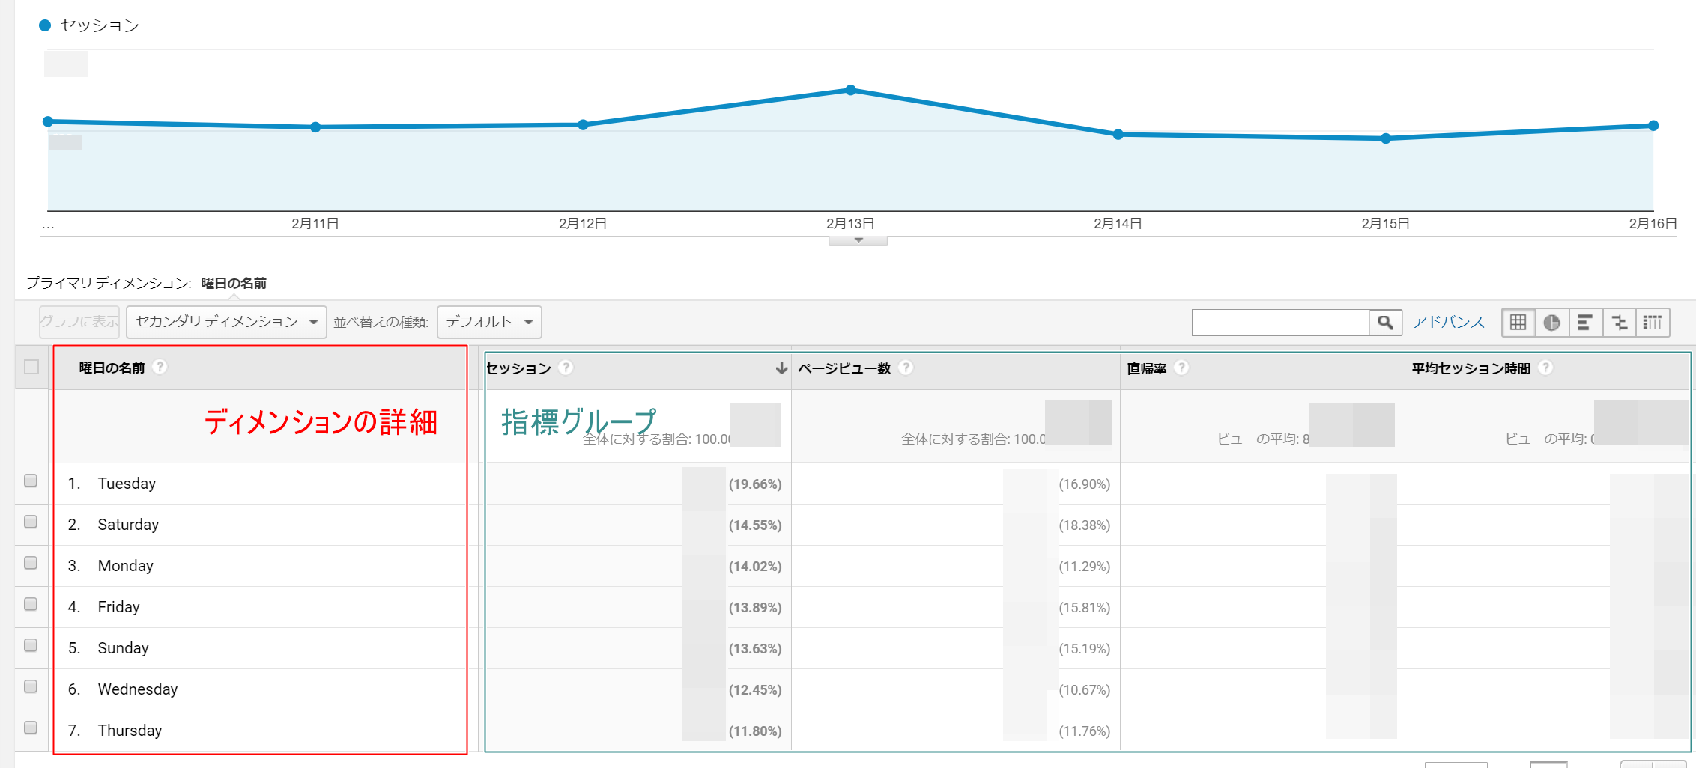Click the Monday row label
Image resolution: width=1696 pixels, height=768 pixels.
point(125,566)
